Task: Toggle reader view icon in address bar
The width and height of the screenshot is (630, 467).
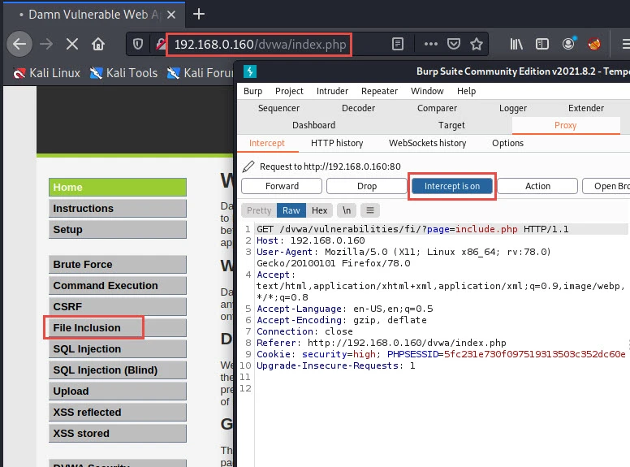Action: (397, 44)
